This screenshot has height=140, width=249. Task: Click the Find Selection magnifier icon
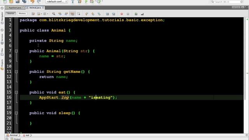coord(54,14)
